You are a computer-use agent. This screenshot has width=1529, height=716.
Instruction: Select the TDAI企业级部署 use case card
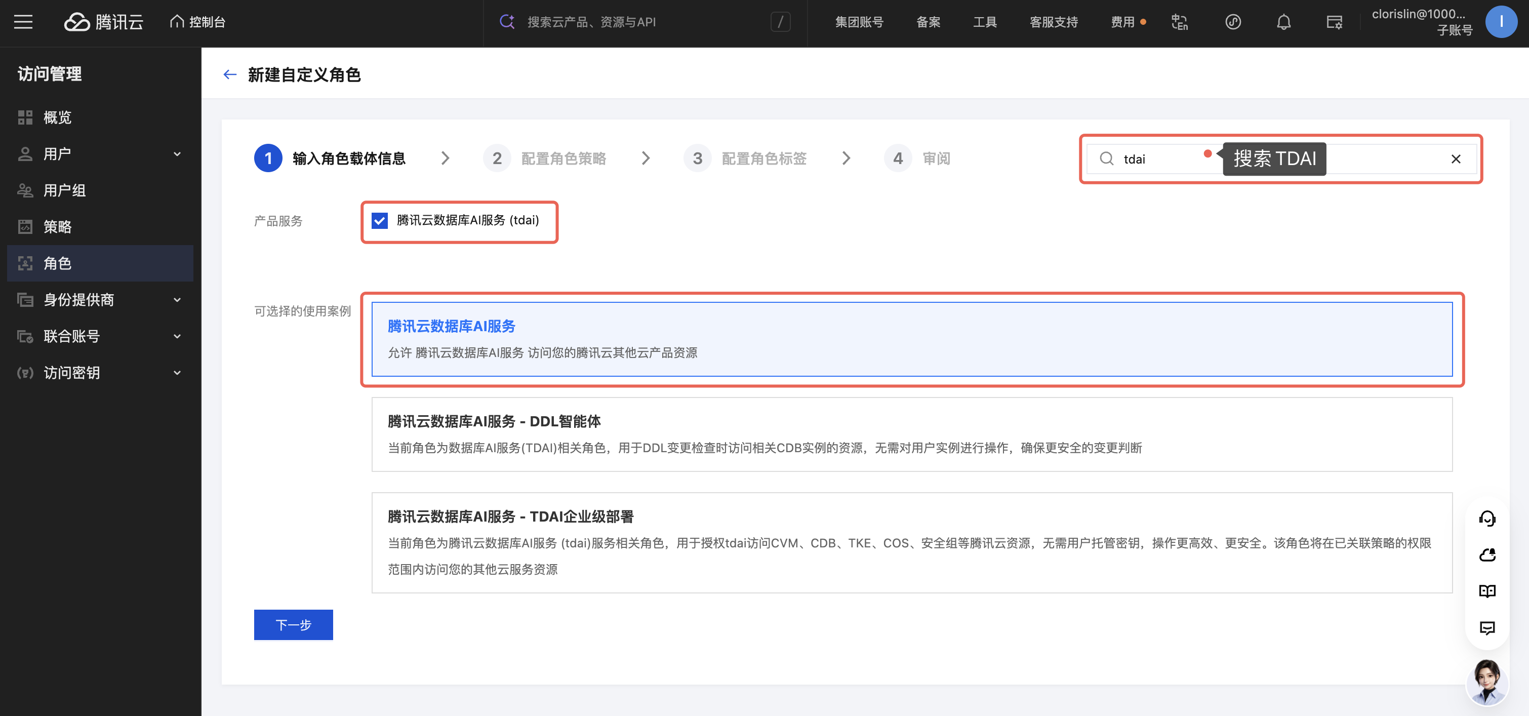(x=912, y=542)
